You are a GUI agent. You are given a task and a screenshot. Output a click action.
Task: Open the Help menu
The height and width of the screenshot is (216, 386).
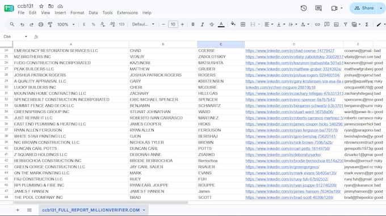tap(146, 13)
